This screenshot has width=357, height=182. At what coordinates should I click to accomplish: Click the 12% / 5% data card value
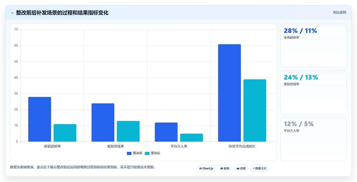(299, 124)
